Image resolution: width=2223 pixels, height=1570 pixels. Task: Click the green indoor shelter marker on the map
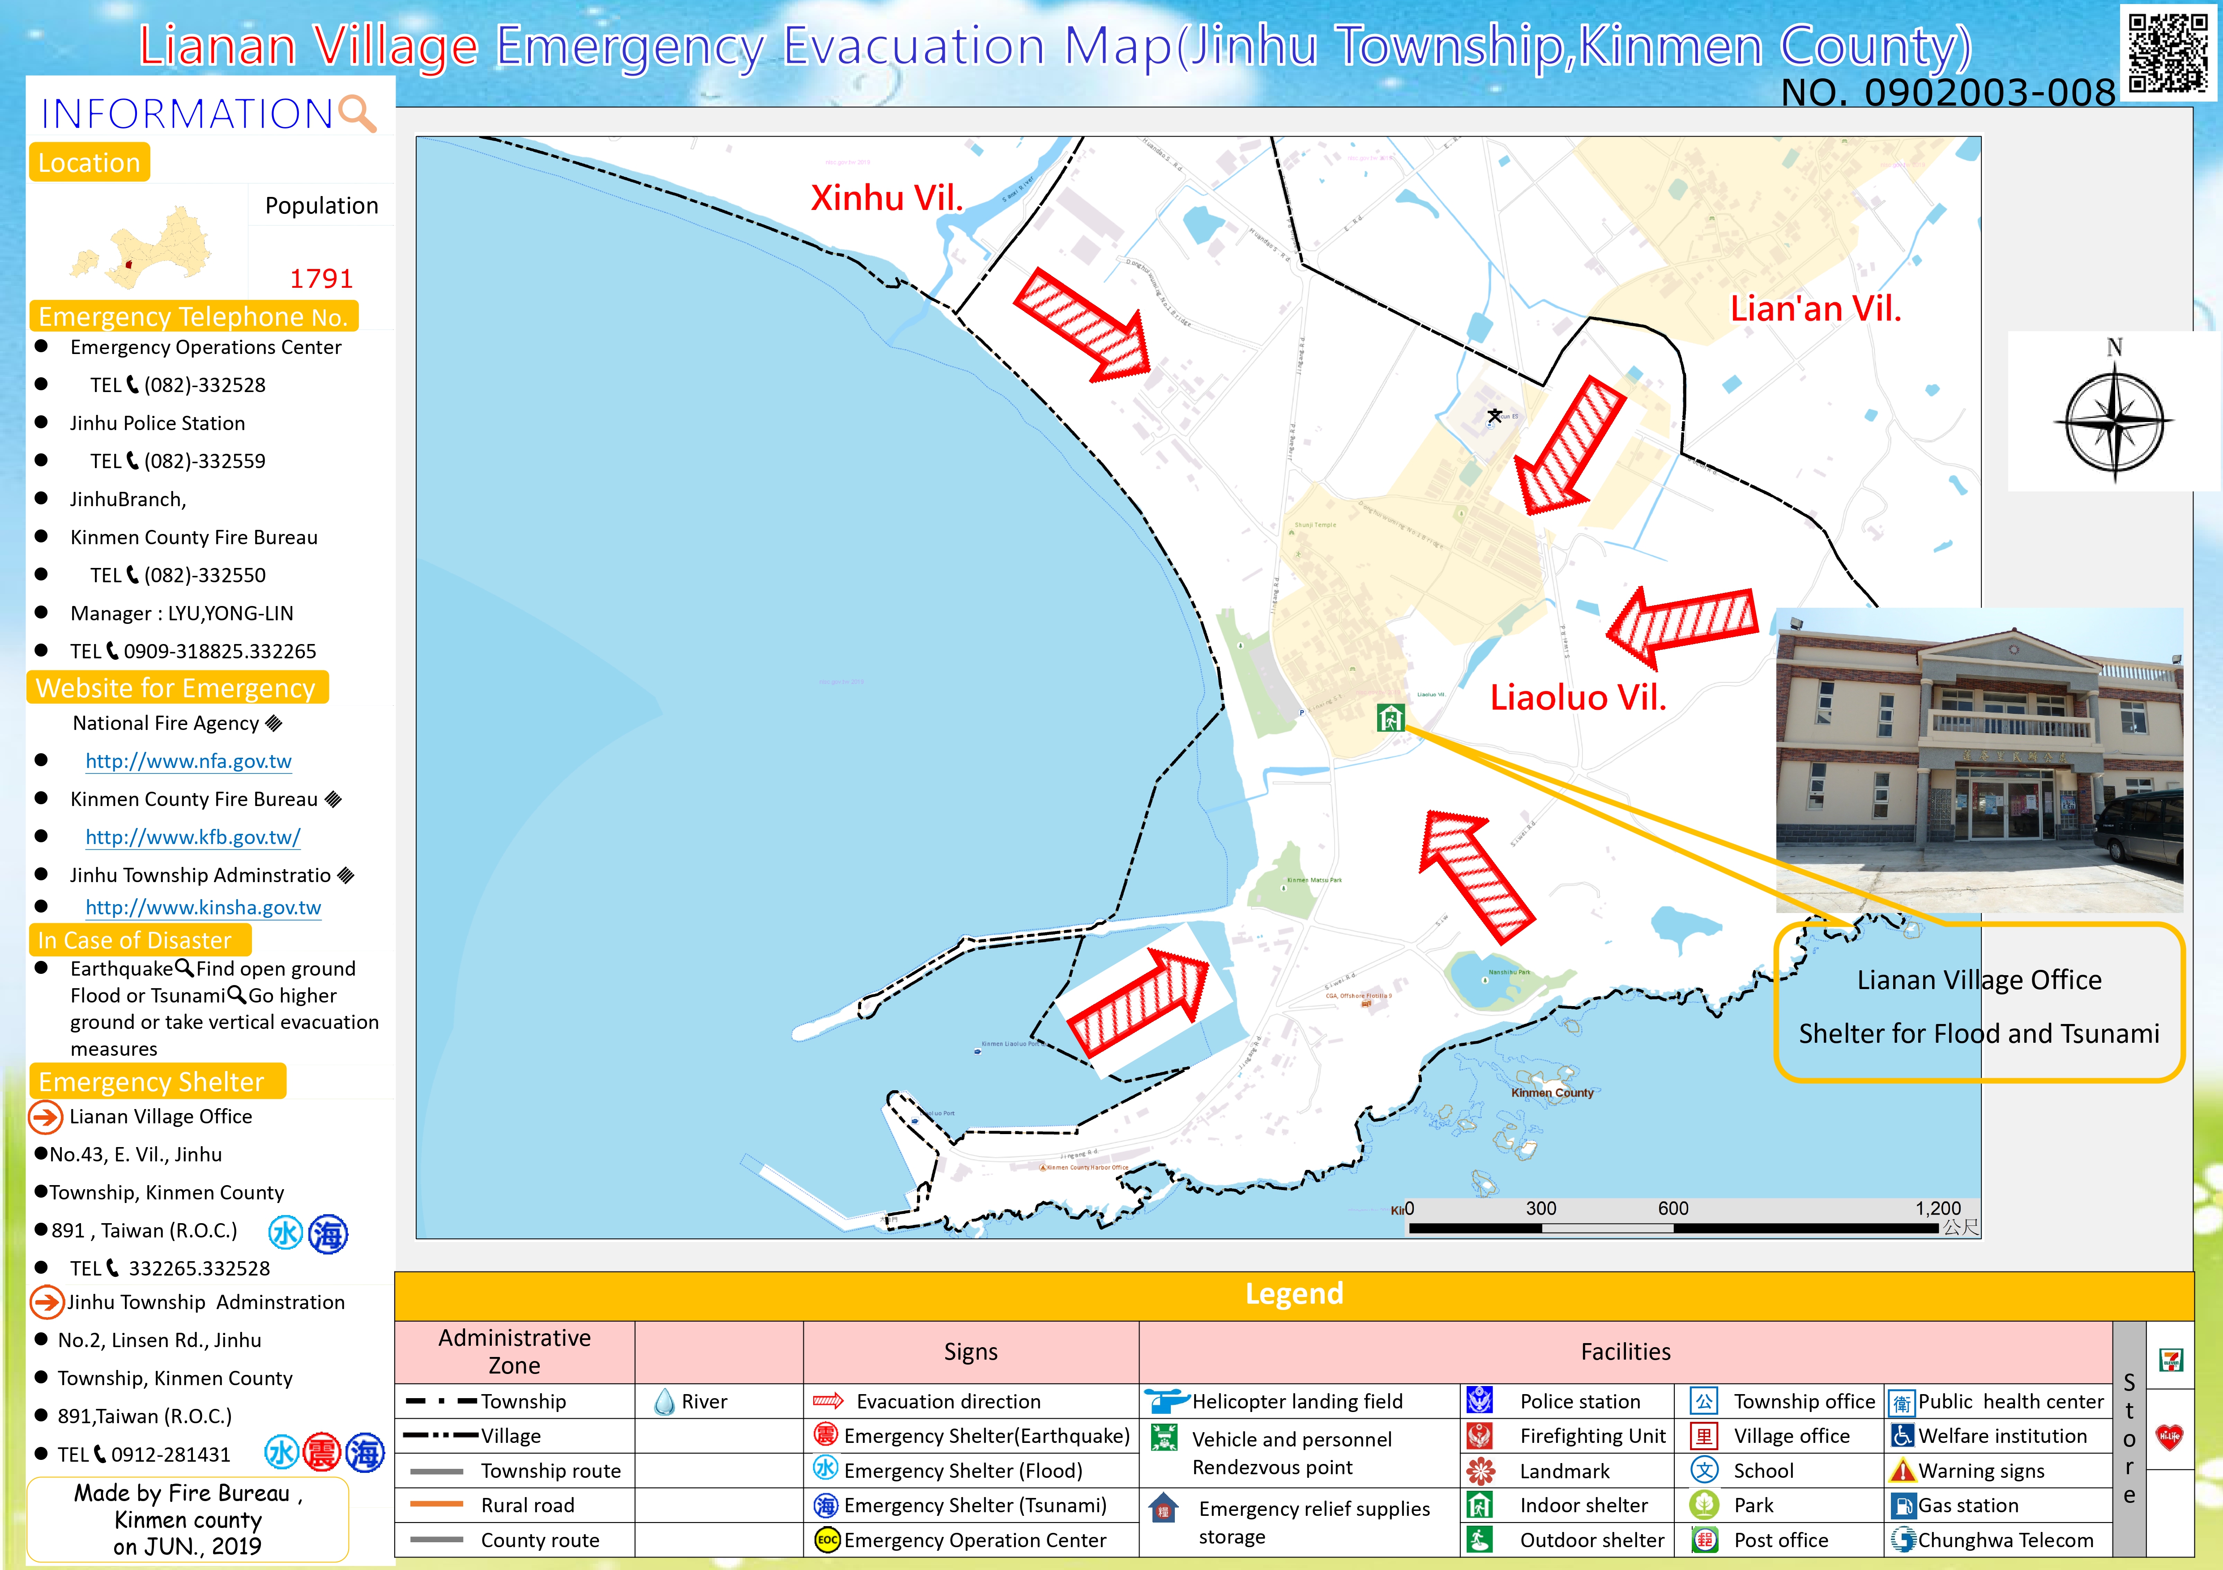click(1391, 717)
